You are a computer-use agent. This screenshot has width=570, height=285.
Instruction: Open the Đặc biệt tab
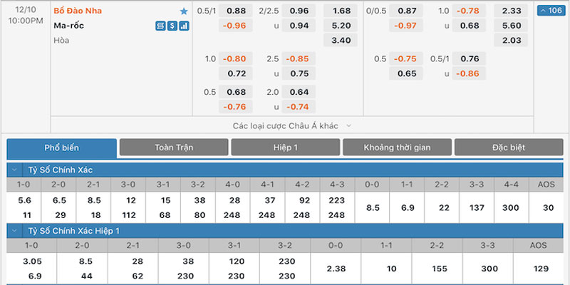[x=509, y=147]
